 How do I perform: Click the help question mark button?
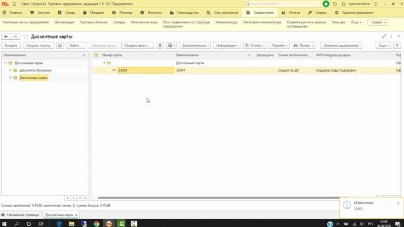[x=397, y=45]
